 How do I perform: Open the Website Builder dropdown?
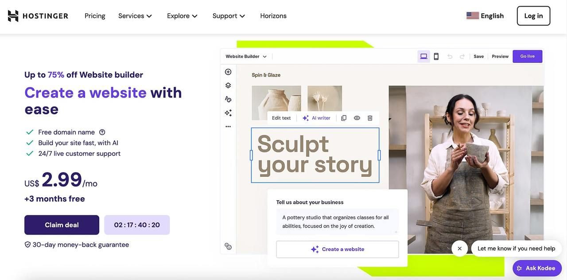246,57
